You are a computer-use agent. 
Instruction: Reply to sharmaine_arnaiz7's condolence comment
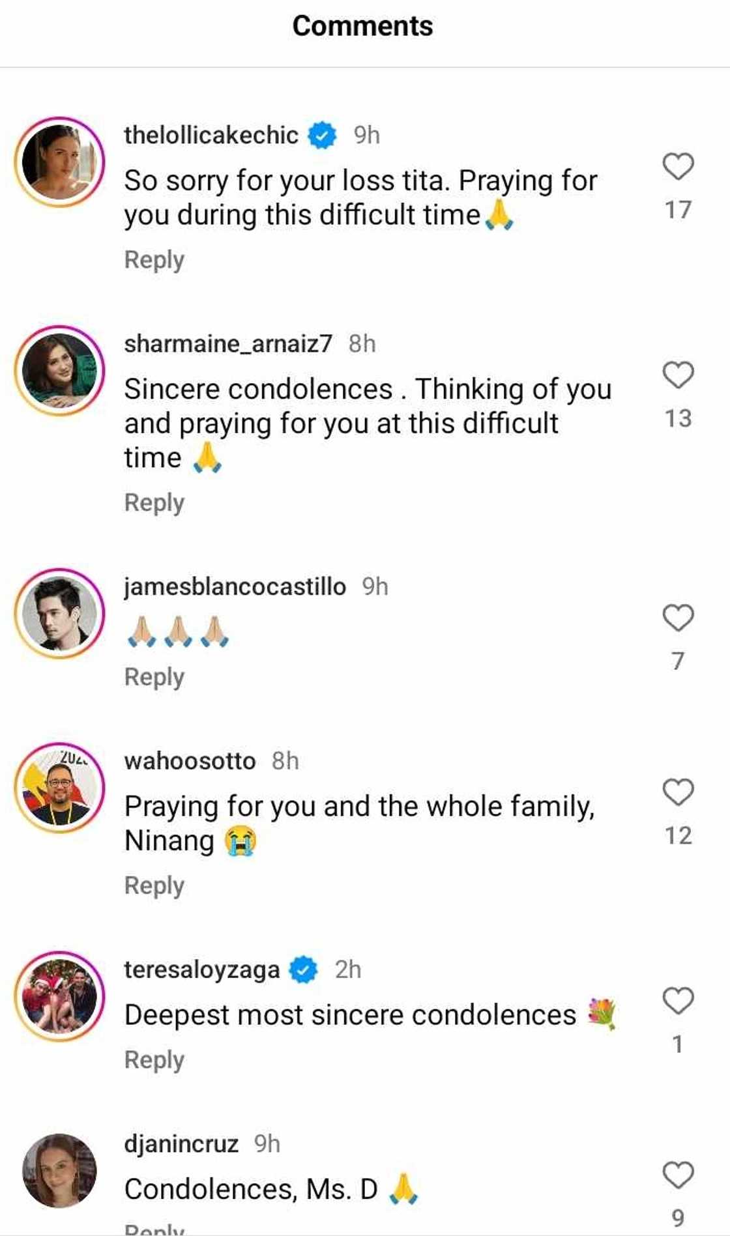154,503
